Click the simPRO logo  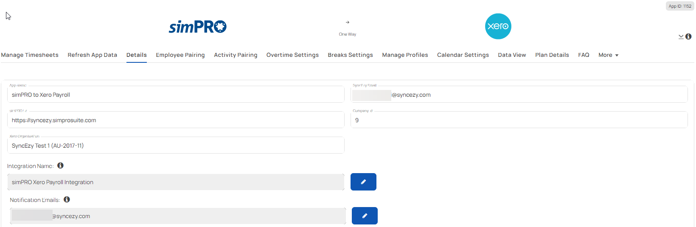(198, 27)
